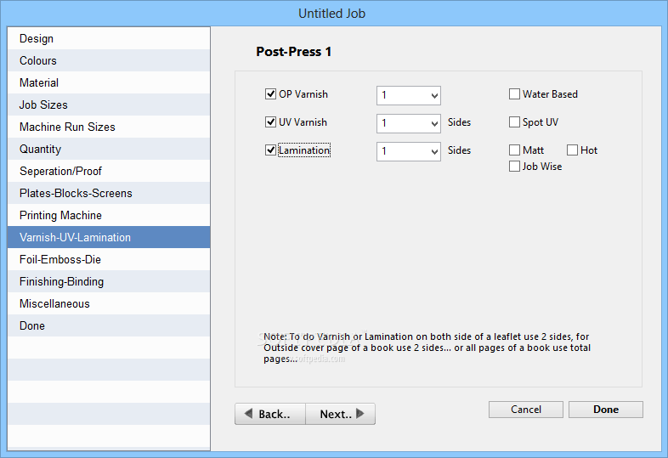Viewport: 668px width, 458px height.
Task: Open the Miscellaneous step
Action: (x=109, y=303)
